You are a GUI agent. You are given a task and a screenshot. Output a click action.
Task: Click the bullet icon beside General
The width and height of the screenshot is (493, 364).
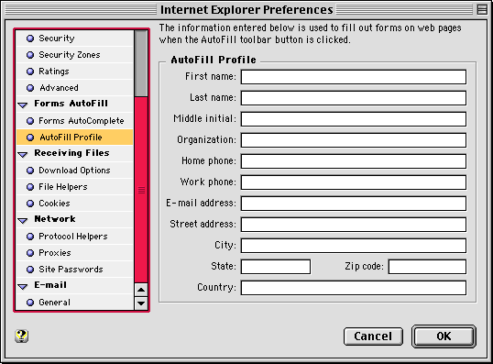[30, 303]
